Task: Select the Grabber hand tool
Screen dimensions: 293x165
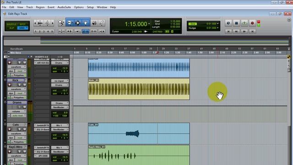Action: click(86, 23)
